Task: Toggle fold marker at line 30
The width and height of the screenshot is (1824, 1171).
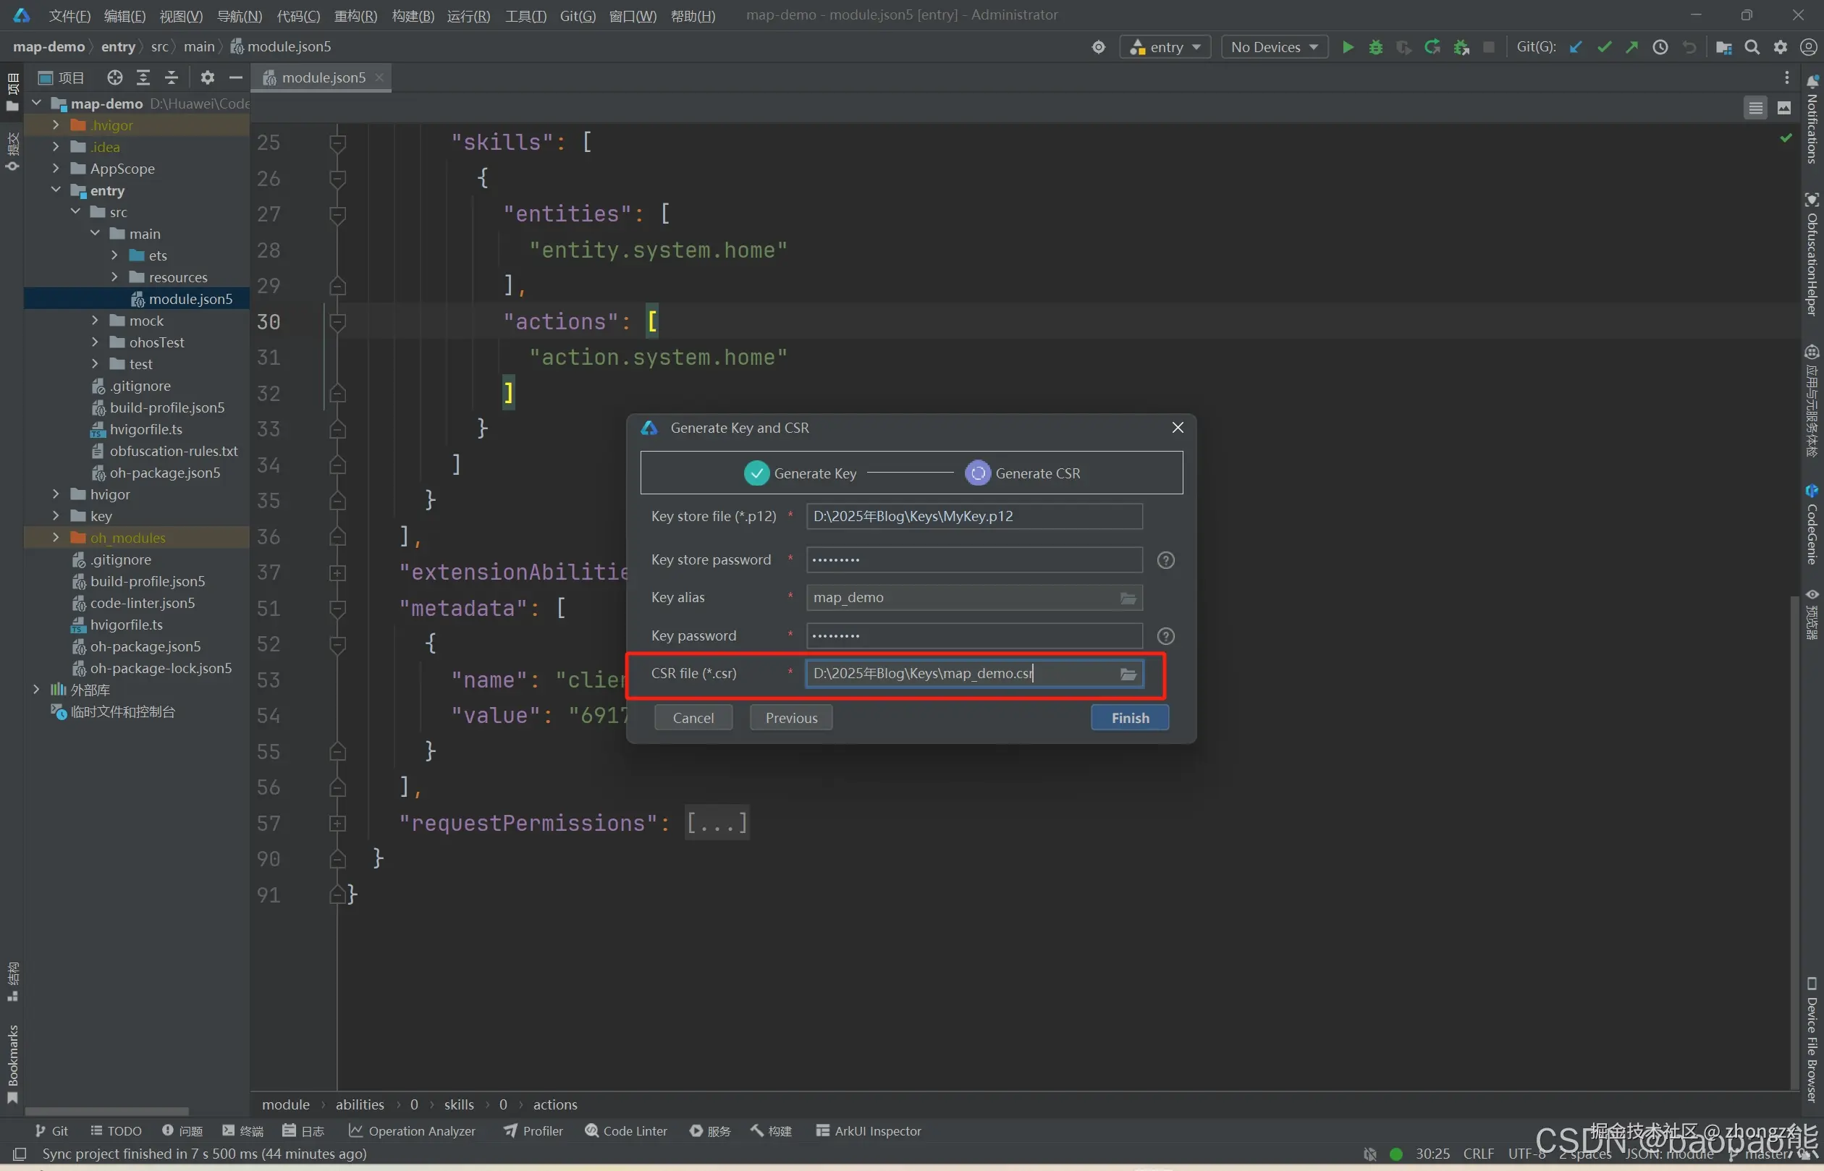Action: point(337,322)
